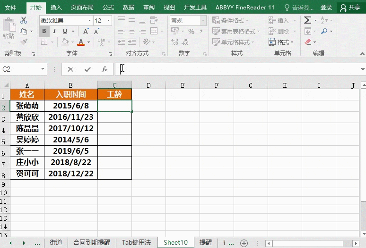This screenshot has height=248, width=366.
Task: Click the wén phonetic guide icon
Action: (101, 42)
